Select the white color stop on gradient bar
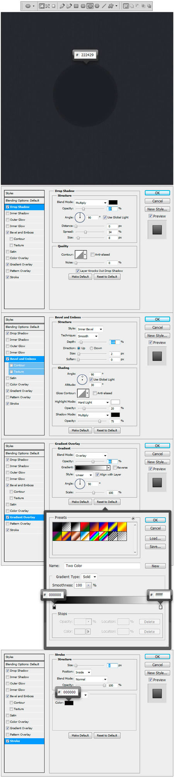The height and width of the screenshot is (779, 174). coord(160,607)
